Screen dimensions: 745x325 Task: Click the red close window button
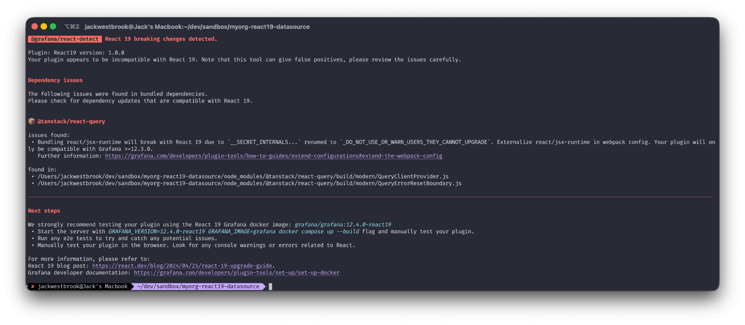(35, 26)
